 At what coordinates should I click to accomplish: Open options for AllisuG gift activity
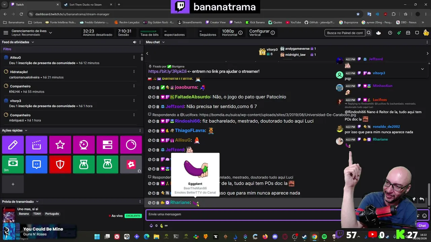click(x=134, y=57)
